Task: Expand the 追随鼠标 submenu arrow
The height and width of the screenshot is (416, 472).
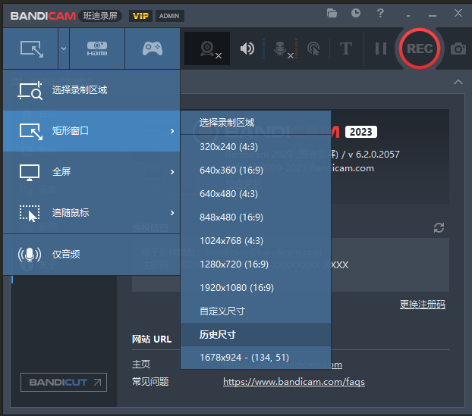Action: (172, 213)
